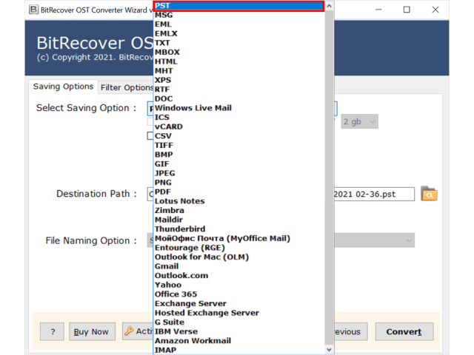
Task: Switch to Filter Options tab
Action: 127,87
